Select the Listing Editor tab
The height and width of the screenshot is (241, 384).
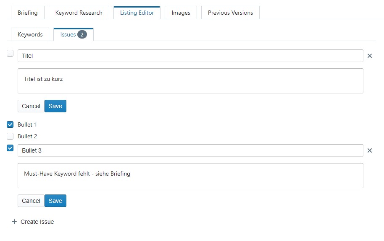pyautogui.click(x=137, y=13)
